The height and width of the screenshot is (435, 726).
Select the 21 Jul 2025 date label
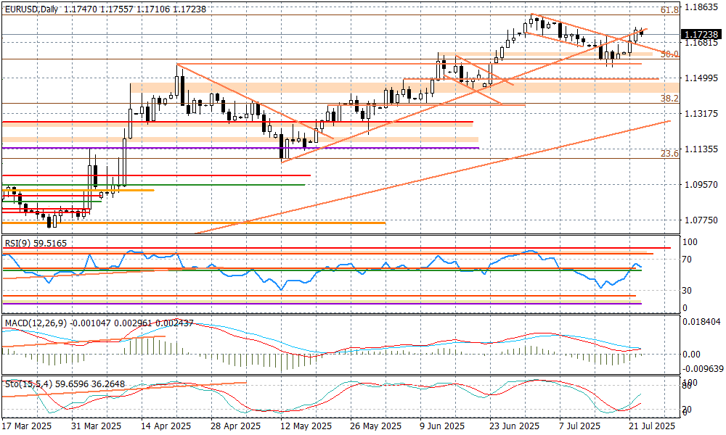coord(653,426)
